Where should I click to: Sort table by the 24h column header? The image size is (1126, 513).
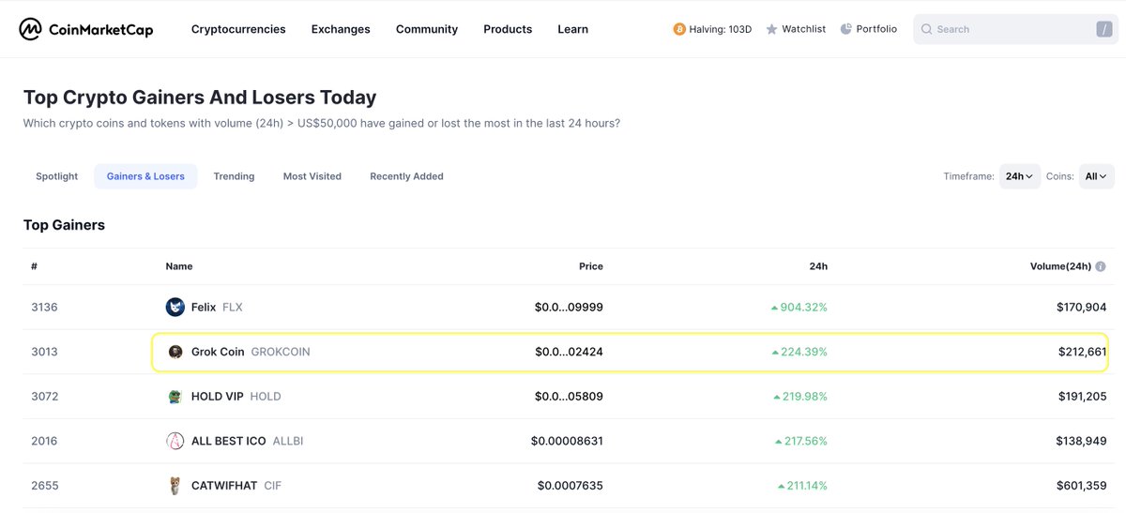(x=818, y=266)
